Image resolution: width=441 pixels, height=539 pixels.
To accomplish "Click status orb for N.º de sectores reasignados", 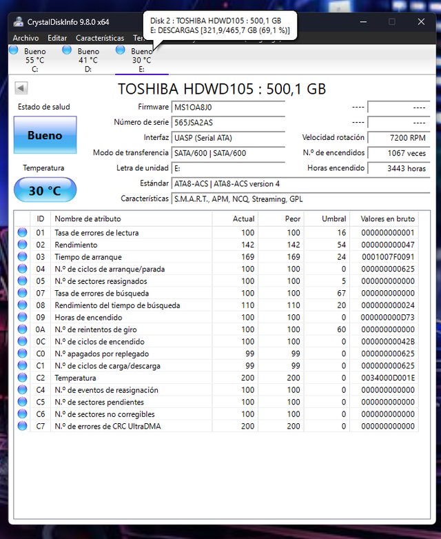I will click(x=22, y=281).
